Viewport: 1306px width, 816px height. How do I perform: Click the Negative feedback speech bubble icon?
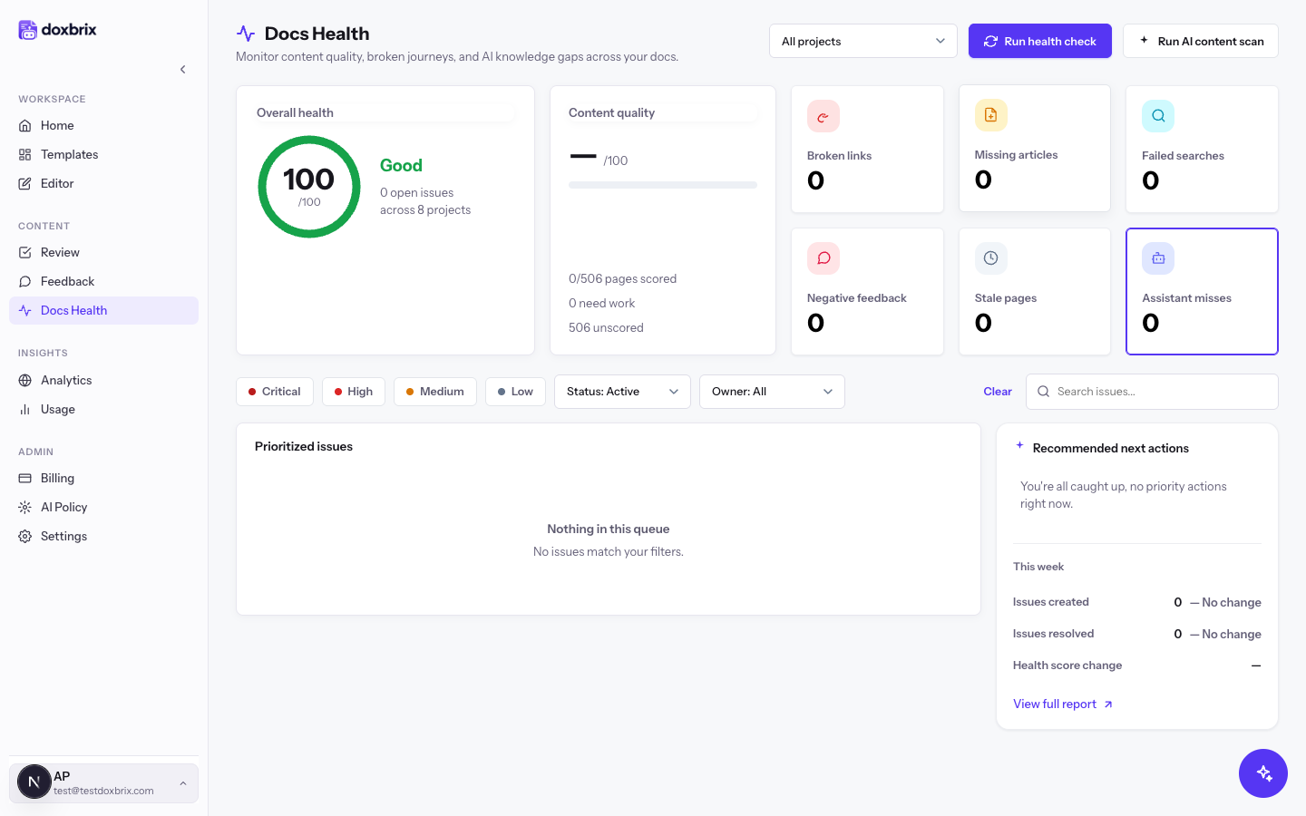[823, 258]
